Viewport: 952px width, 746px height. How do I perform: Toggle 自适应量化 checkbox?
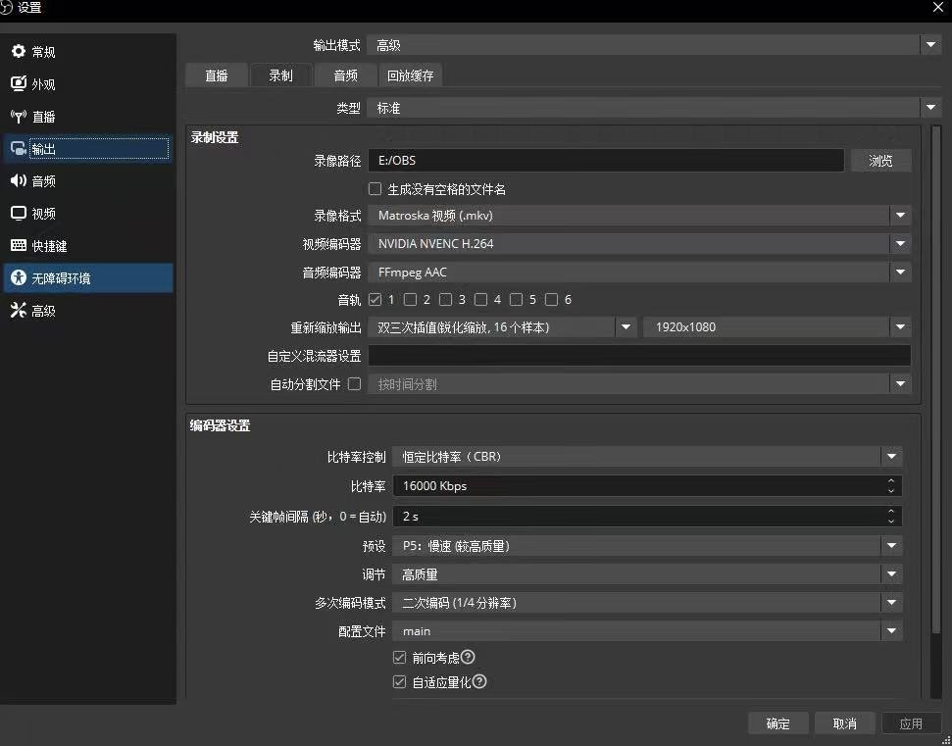(399, 681)
